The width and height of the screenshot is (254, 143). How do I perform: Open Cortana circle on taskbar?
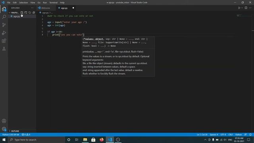point(69,139)
